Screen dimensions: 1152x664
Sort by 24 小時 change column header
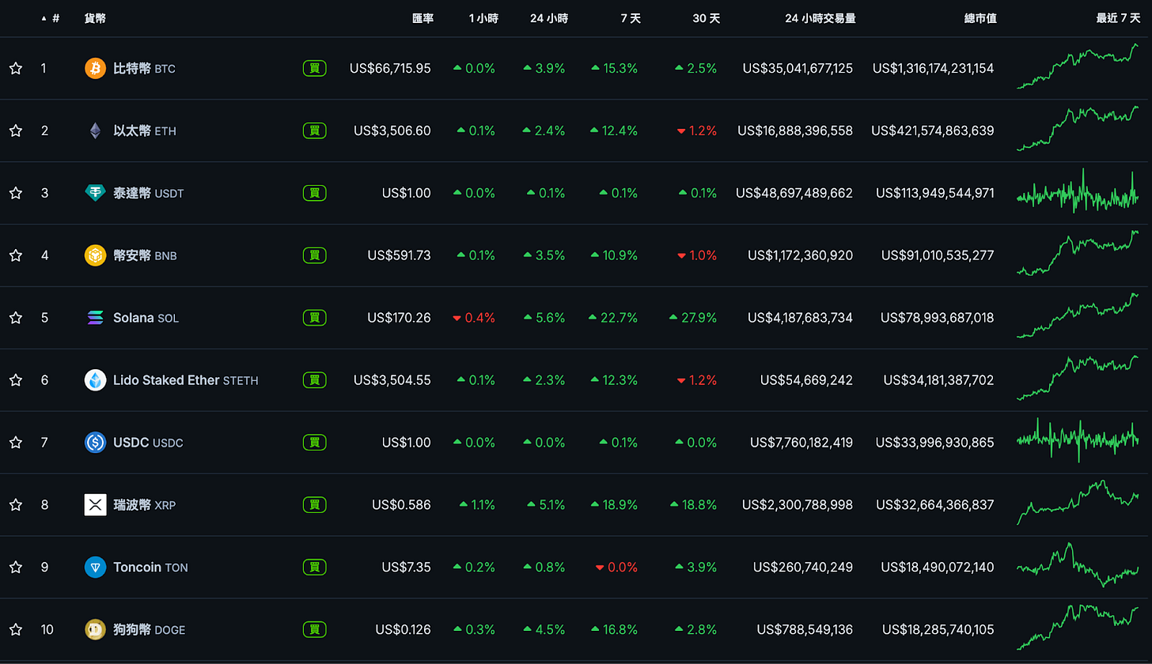[549, 18]
